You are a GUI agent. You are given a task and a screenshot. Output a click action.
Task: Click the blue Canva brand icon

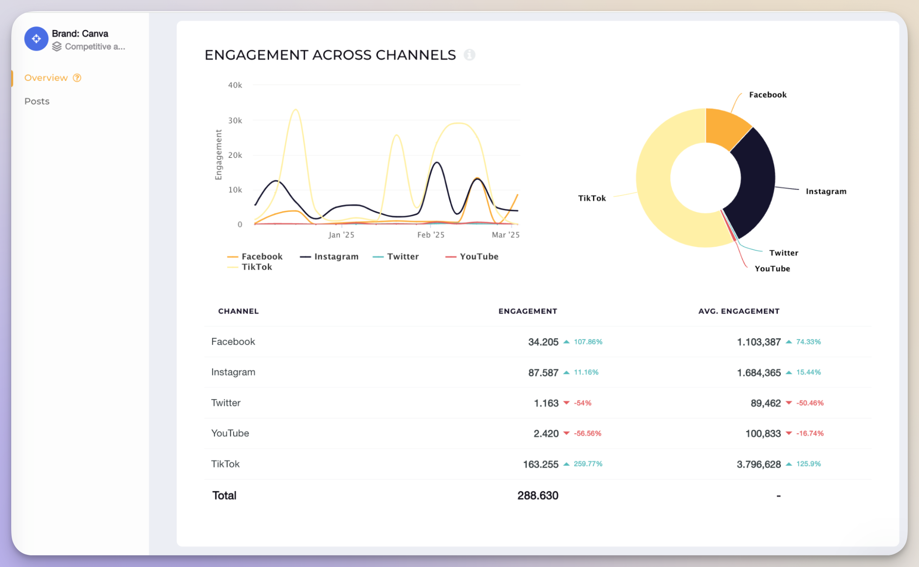pyautogui.click(x=36, y=39)
